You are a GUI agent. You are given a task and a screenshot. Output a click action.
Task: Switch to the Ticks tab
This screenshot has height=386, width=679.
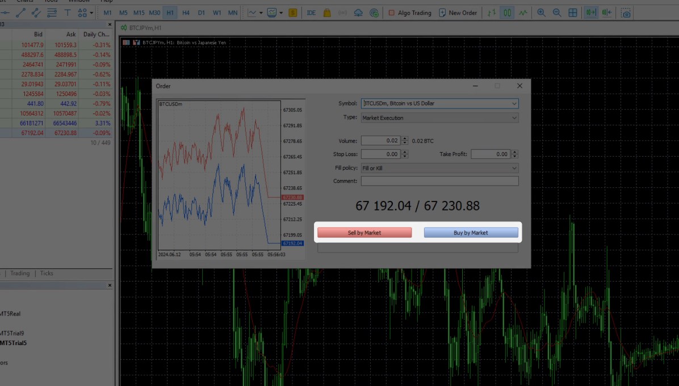click(x=47, y=274)
